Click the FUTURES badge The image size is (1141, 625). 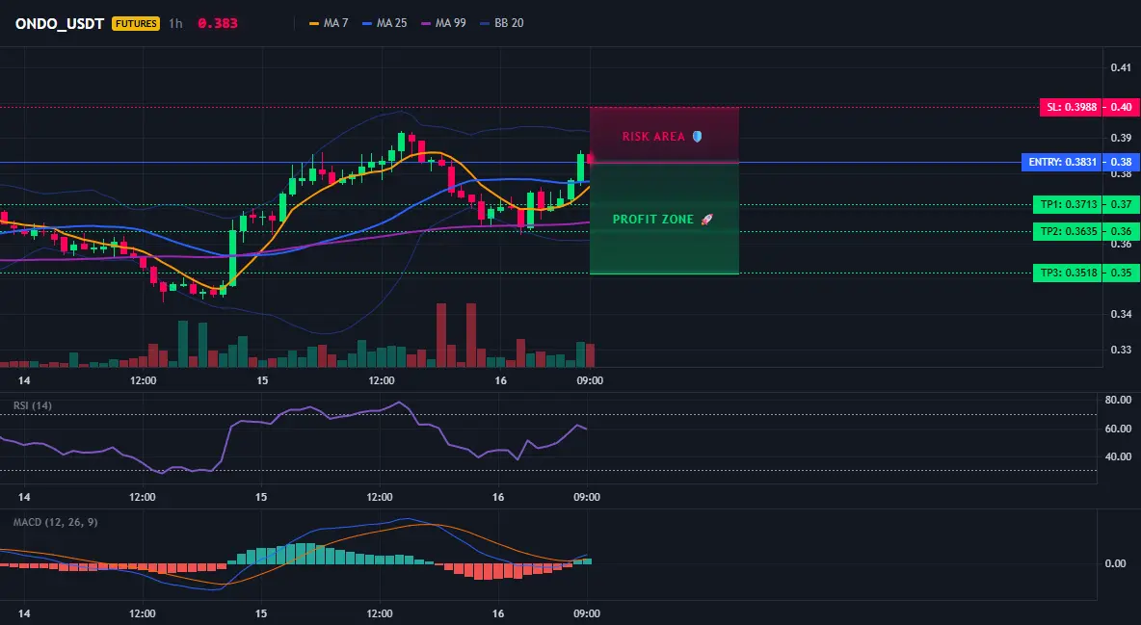[x=135, y=23]
